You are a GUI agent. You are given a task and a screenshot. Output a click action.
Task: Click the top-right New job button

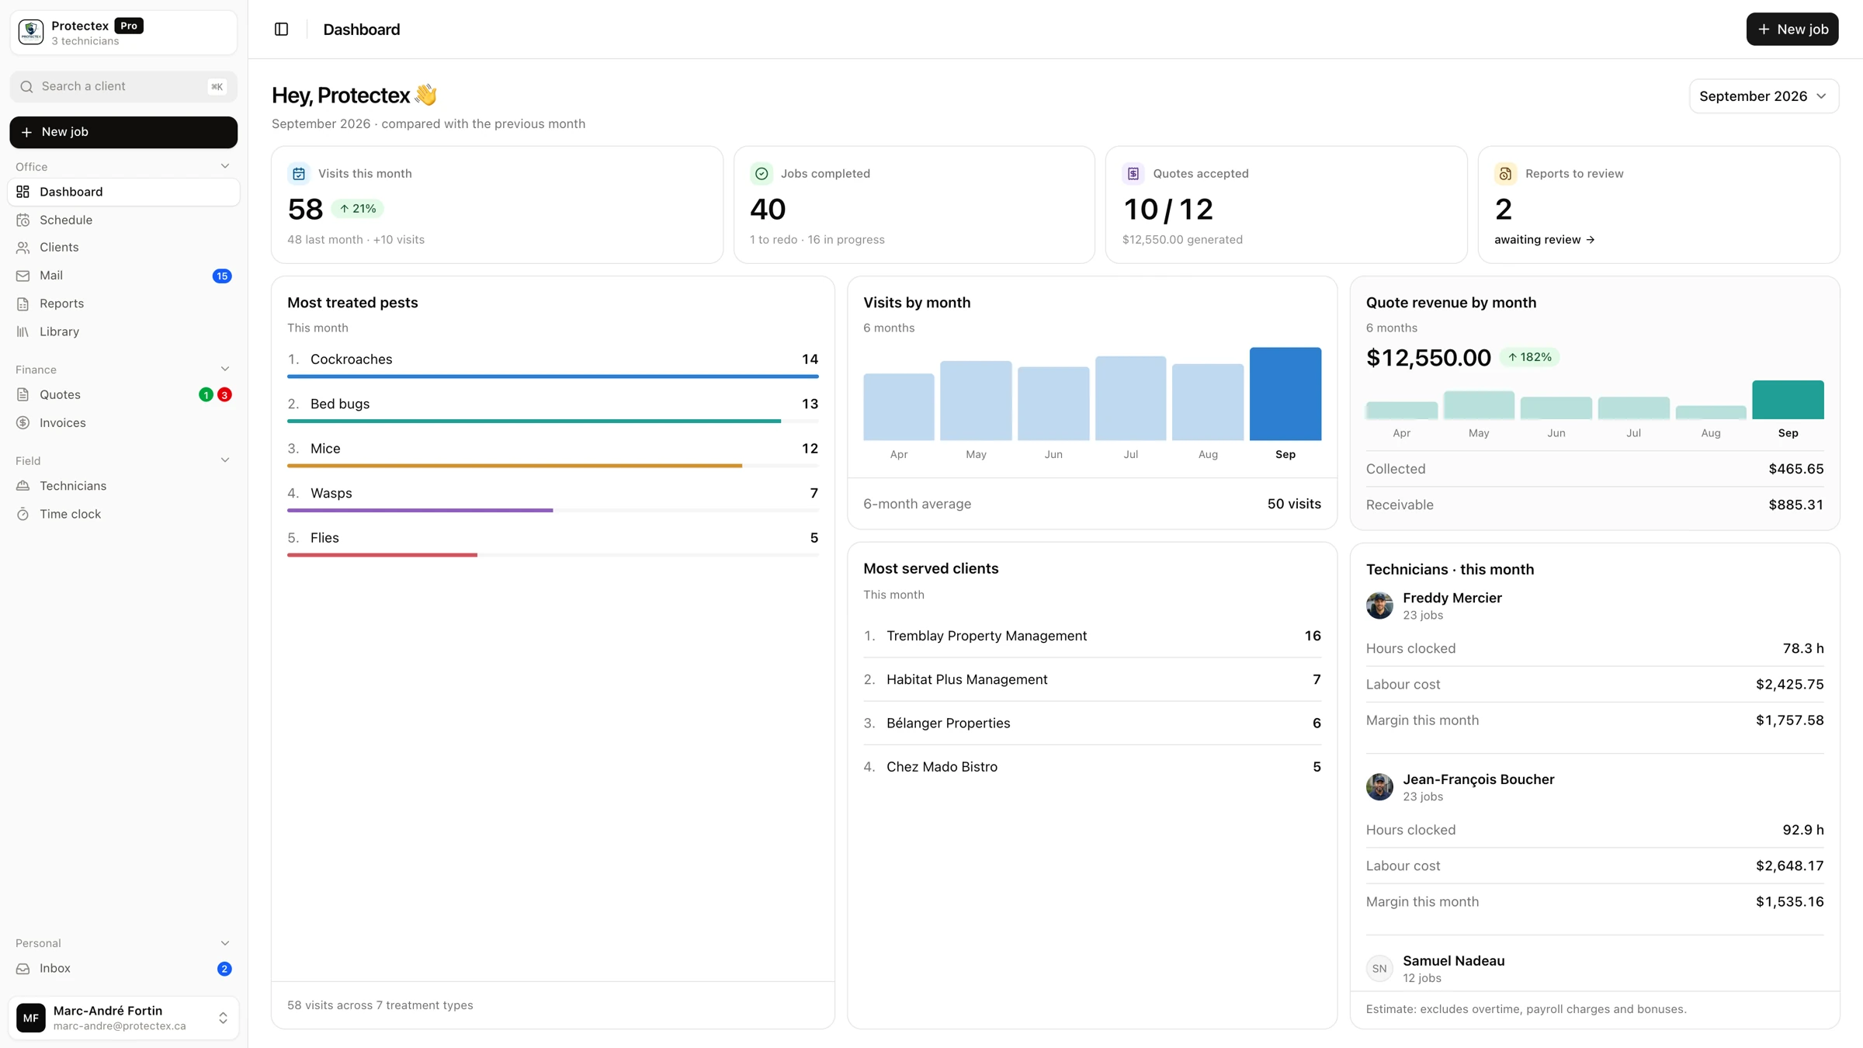click(1792, 29)
